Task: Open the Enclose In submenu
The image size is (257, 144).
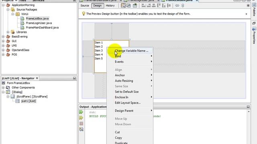Action: click(130, 97)
